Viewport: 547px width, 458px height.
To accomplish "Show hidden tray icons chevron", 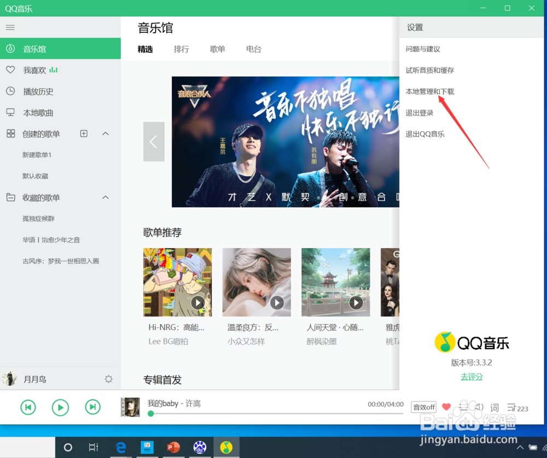I will pos(520,448).
